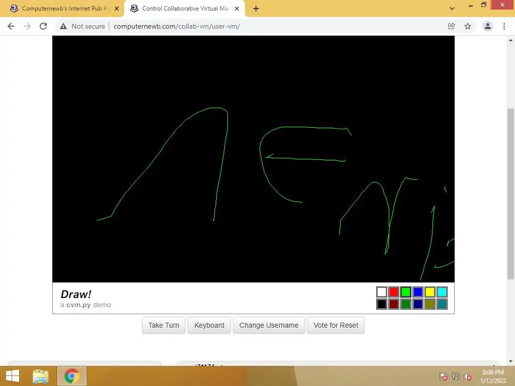The image size is (515, 386).
Task: Click the black VM drawing canvas
Action: coord(253,159)
